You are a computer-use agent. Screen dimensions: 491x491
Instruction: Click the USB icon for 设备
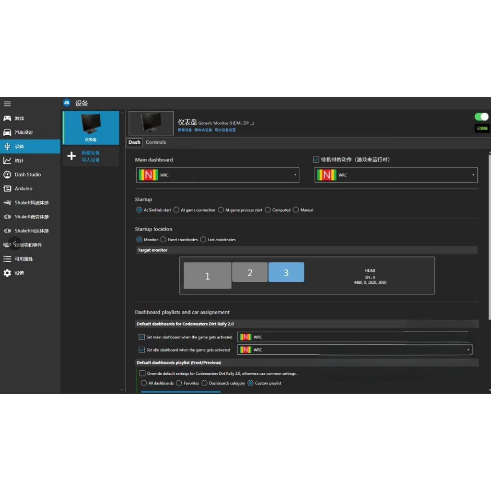[x=7, y=147]
